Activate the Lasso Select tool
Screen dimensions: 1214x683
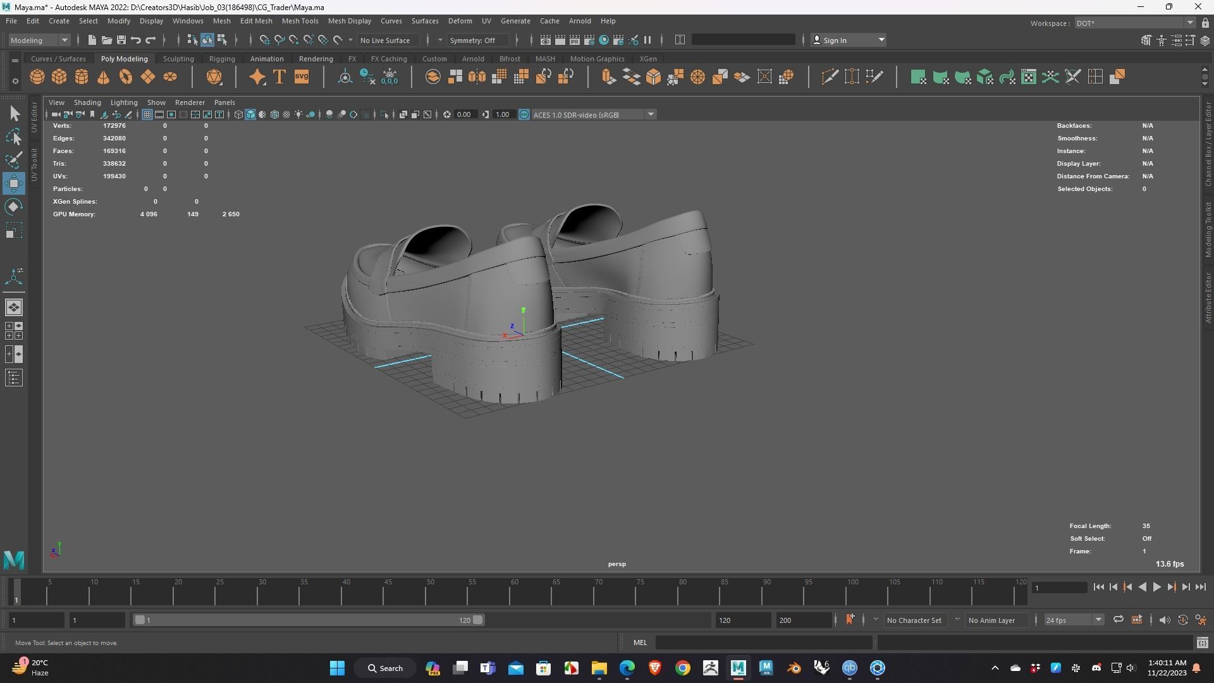pyautogui.click(x=14, y=137)
